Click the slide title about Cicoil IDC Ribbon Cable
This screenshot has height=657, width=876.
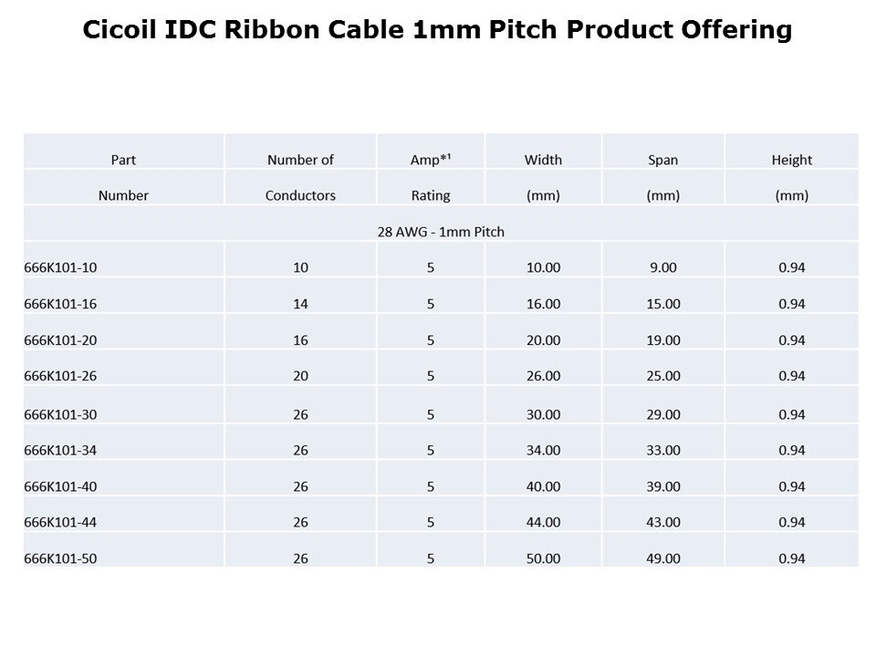coord(437,30)
